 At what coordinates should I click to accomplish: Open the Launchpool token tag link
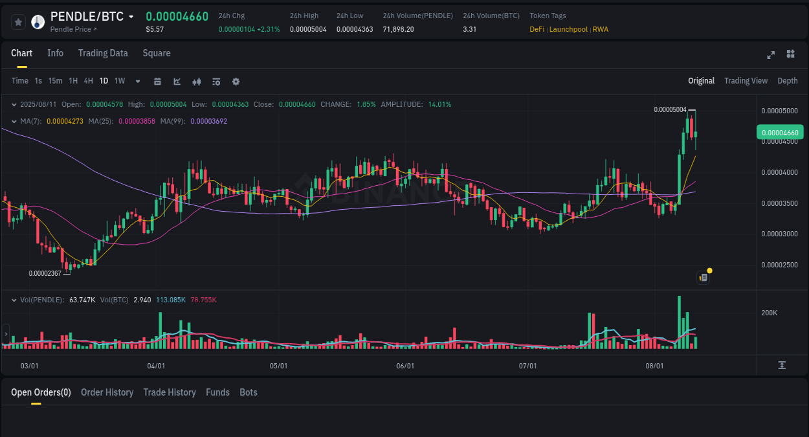click(568, 29)
